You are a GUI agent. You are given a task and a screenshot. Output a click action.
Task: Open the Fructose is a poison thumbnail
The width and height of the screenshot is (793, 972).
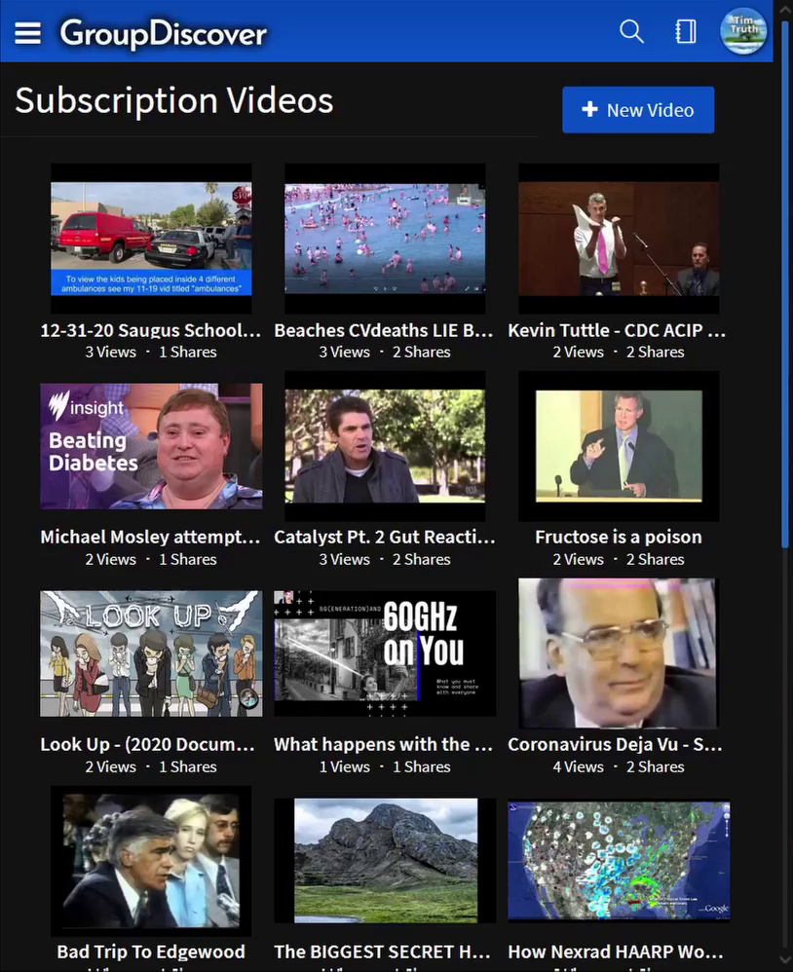(x=619, y=446)
